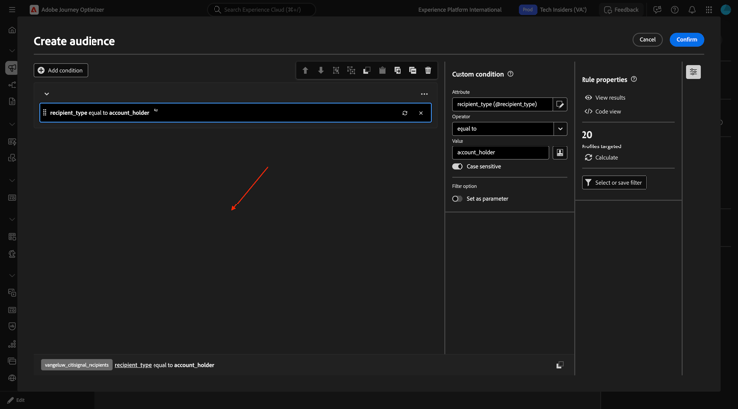
Task: Click the refresh icon on the recipient_type condition
Action: 404,113
